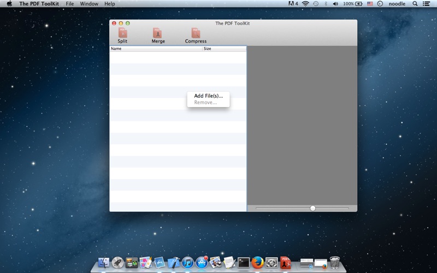Open the volume control menu
The height and width of the screenshot is (273, 437).
point(335,4)
